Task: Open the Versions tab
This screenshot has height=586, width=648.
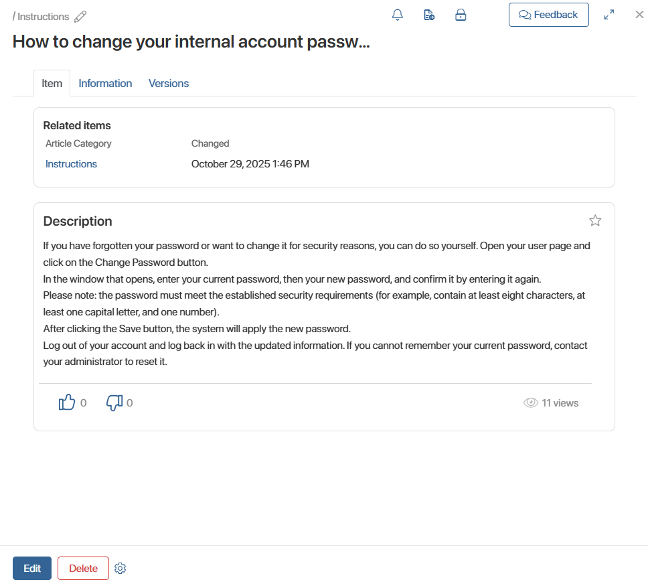Action: pyautogui.click(x=169, y=84)
